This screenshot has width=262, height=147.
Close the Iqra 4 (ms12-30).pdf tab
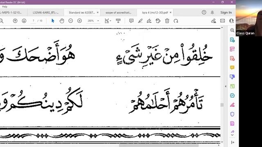(x=170, y=13)
